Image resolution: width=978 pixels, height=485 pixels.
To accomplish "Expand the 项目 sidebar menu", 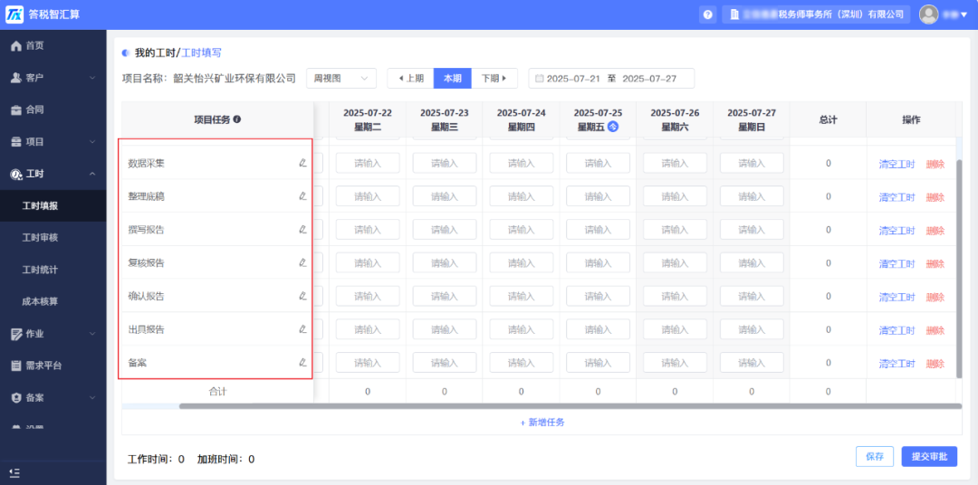I will pos(53,142).
